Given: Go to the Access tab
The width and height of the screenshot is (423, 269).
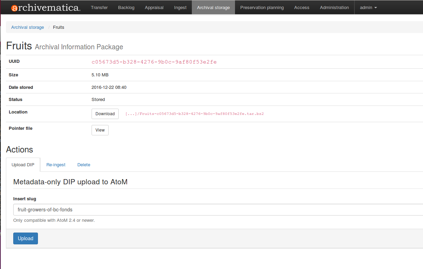Looking at the screenshot, I should 301,8.
